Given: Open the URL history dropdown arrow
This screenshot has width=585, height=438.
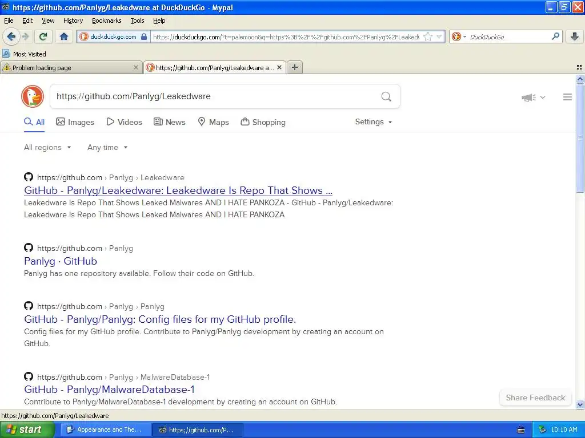Looking at the screenshot, I should pyautogui.click(x=439, y=36).
